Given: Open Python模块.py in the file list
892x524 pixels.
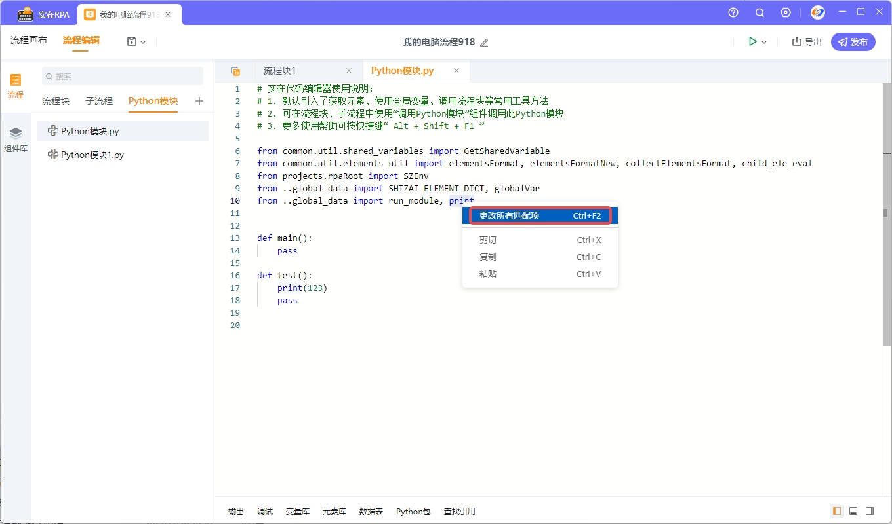Looking at the screenshot, I should click(x=123, y=131).
